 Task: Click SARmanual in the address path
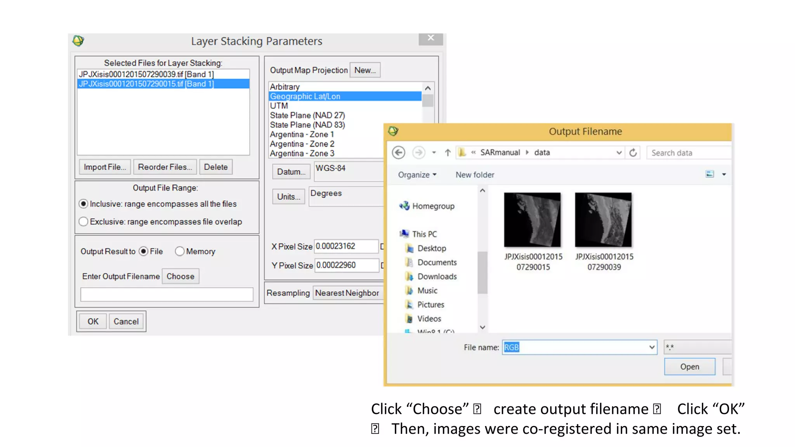(500, 152)
